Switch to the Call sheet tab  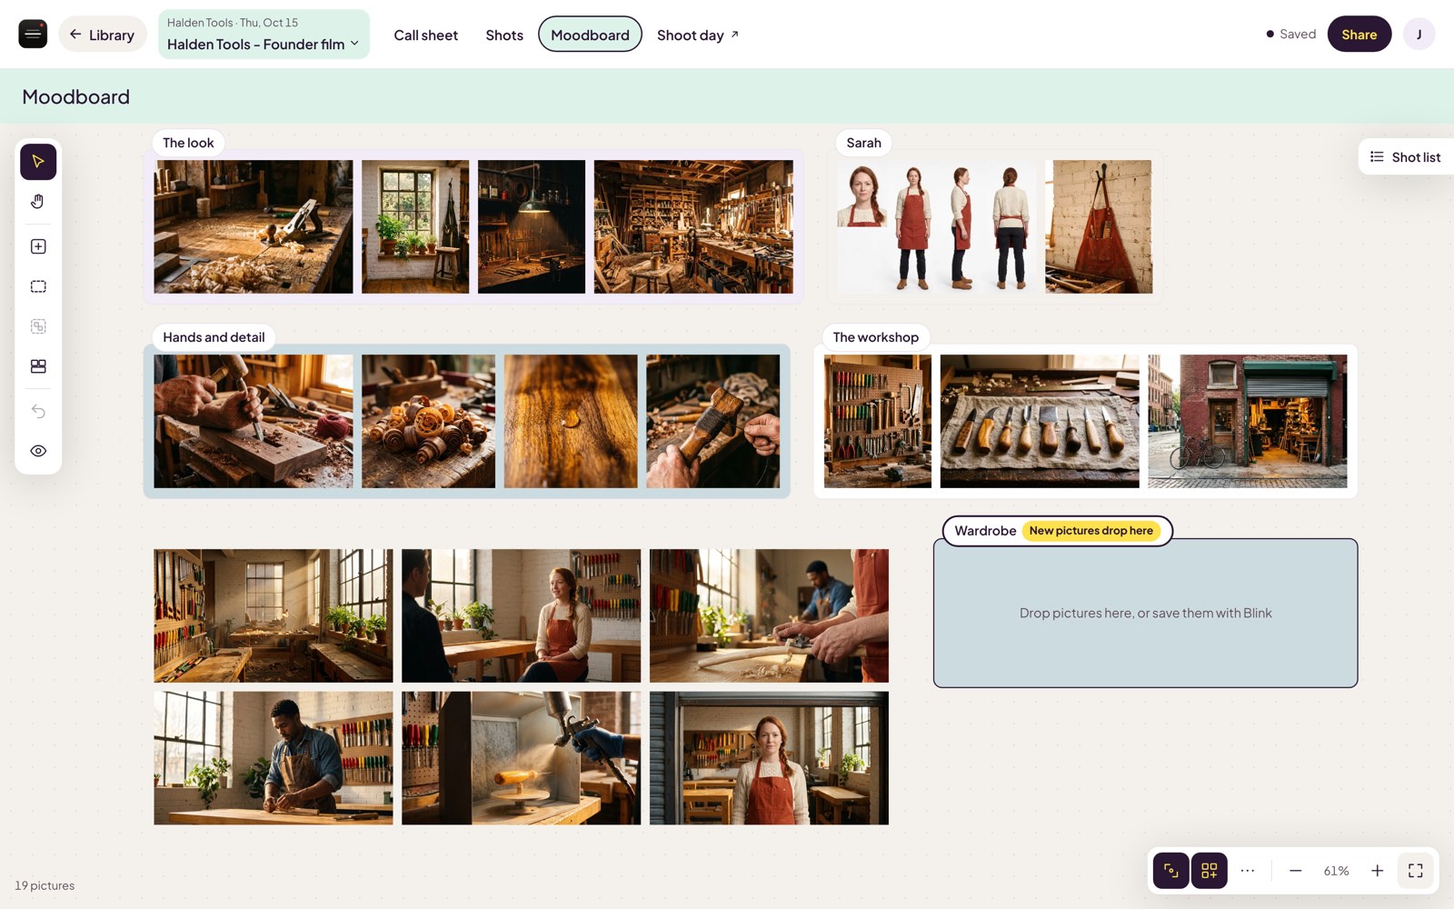pos(425,35)
